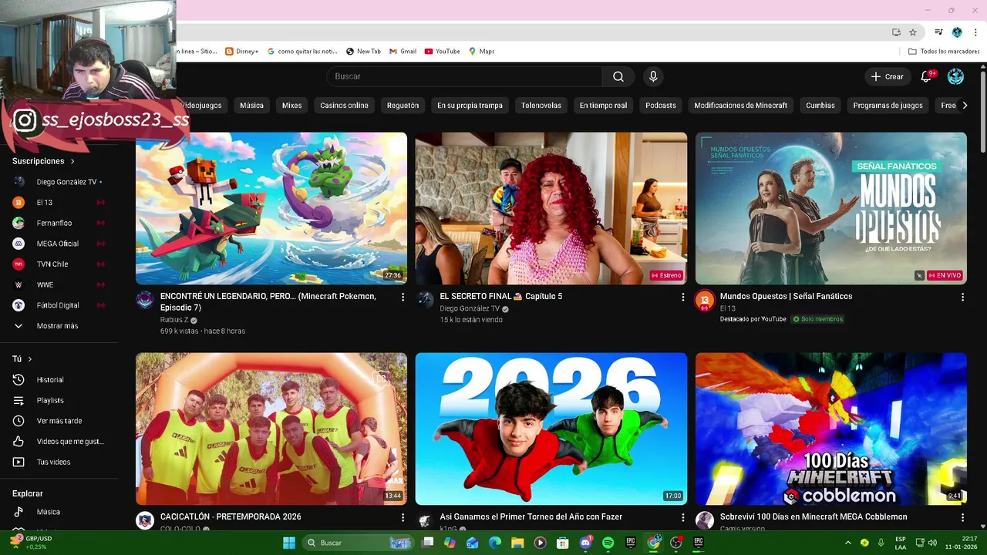Open Historial from sidebar
Viewport: 987px width, 555px height.
[59, 380]
